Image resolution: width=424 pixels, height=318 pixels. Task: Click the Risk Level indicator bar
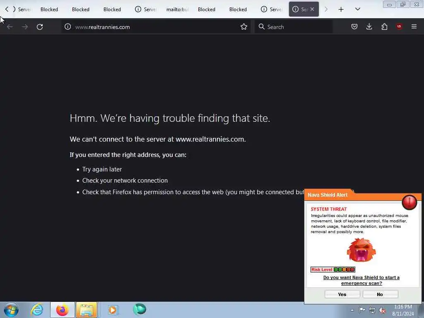point(332,269)
